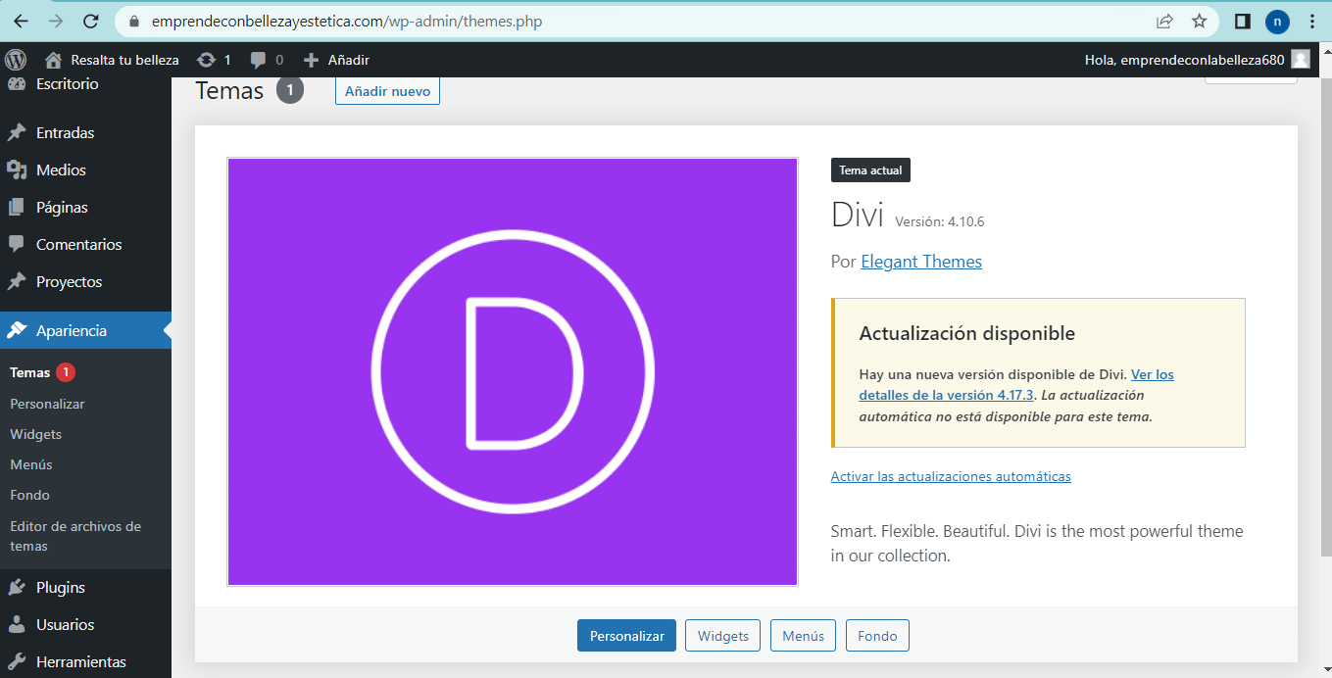Image resolution: width=1332 pixels, height=678 pixels.
Task: Open Páginas in the sidebar
Action: (85, 207)
